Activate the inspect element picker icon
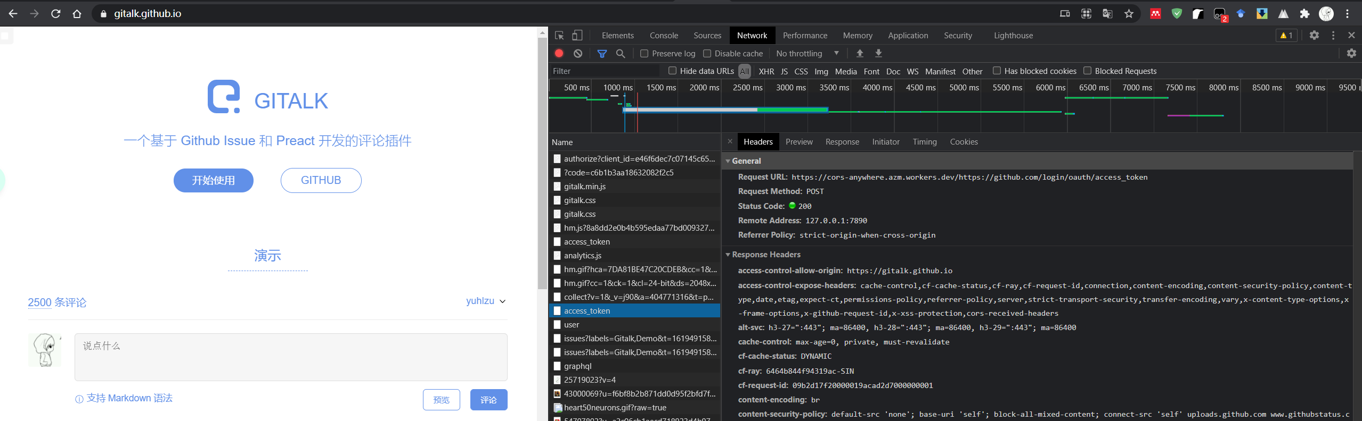Viewport: 1362px width, 421px height. tap(559, 36)
